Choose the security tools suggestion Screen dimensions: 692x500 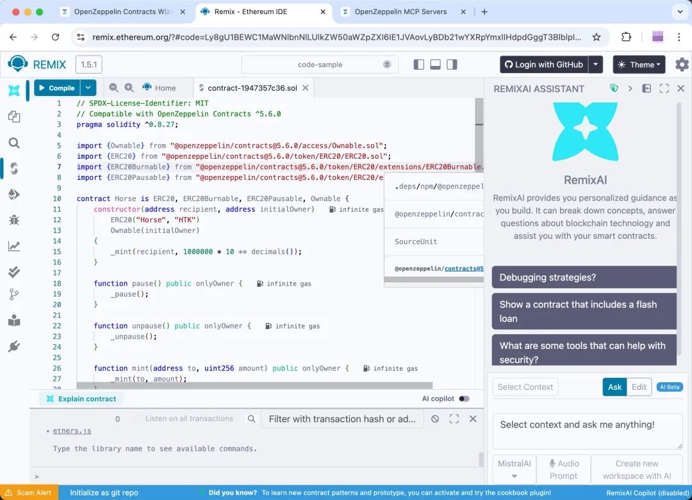(584, 350)
